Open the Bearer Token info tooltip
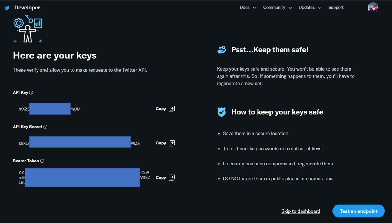 (42, 161)
